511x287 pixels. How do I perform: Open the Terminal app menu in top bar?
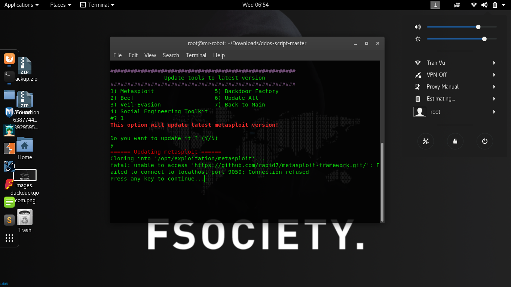(x=97, y=5)
